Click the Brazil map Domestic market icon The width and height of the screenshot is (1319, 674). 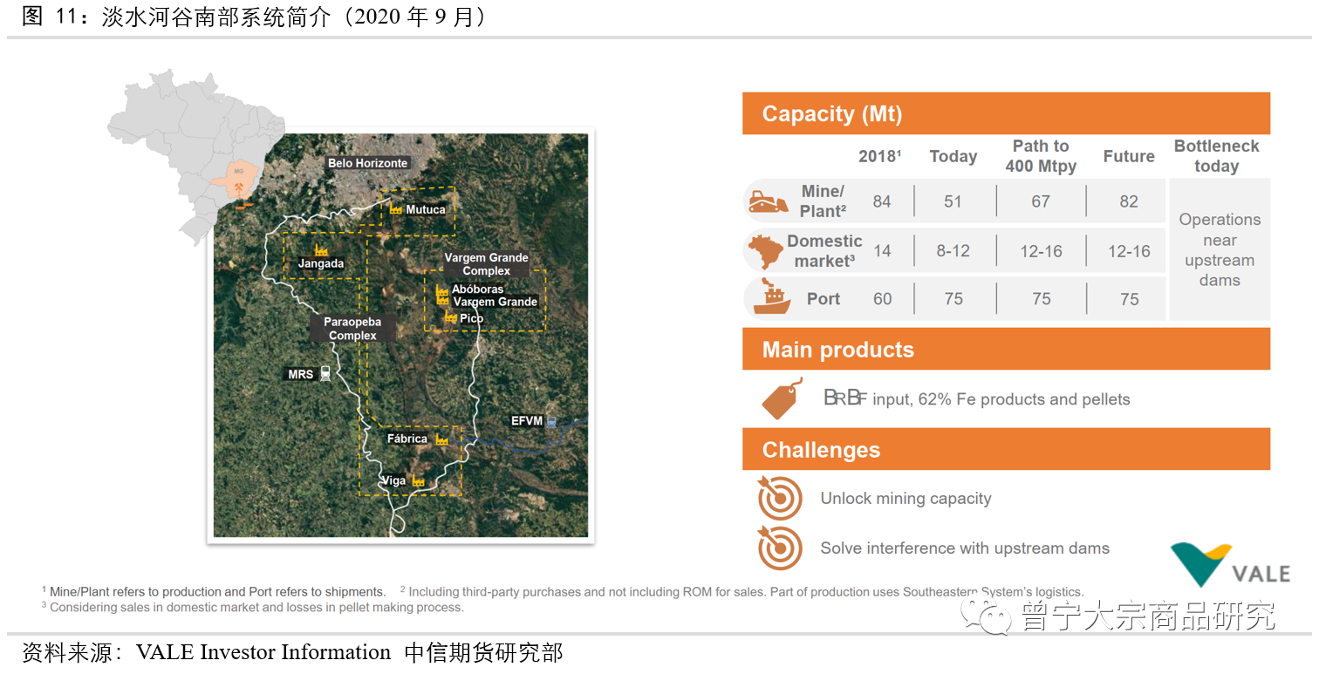pyautogui.click(x=766, y=251)
